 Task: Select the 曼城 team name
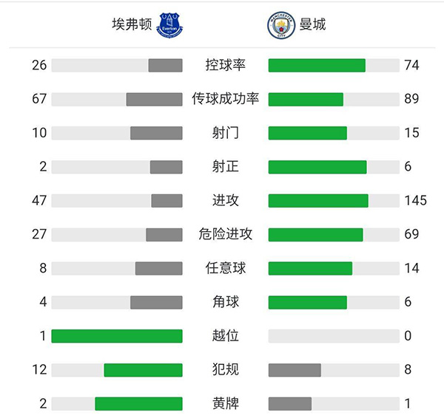pos(312,25)
